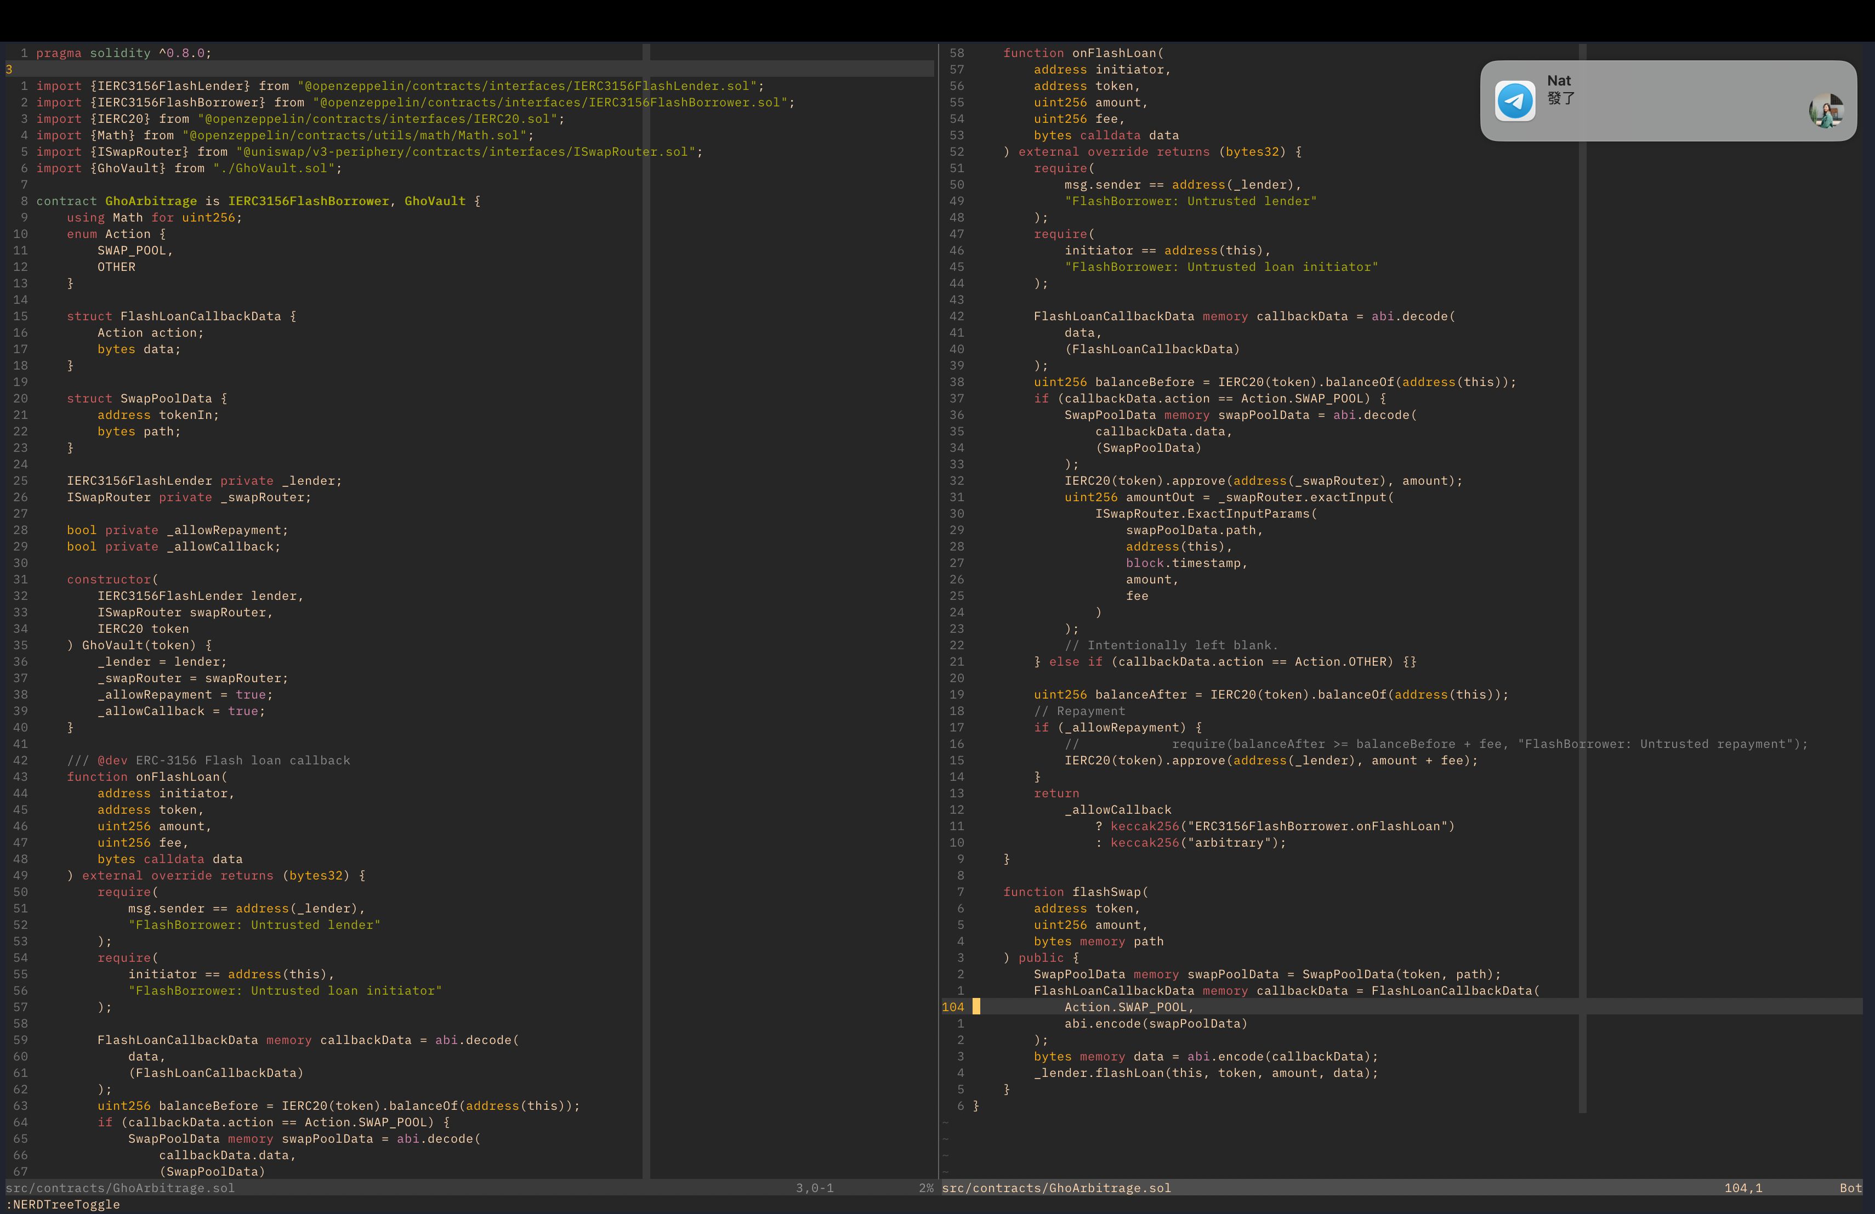This screenshot has width=1875, height=1214.
Task: Click the OTHER enum entry in the left pane
Action: click(x=117, y=267)
